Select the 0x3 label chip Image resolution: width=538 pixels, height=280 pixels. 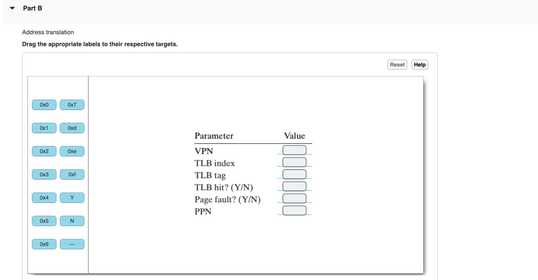coord(44,174)
